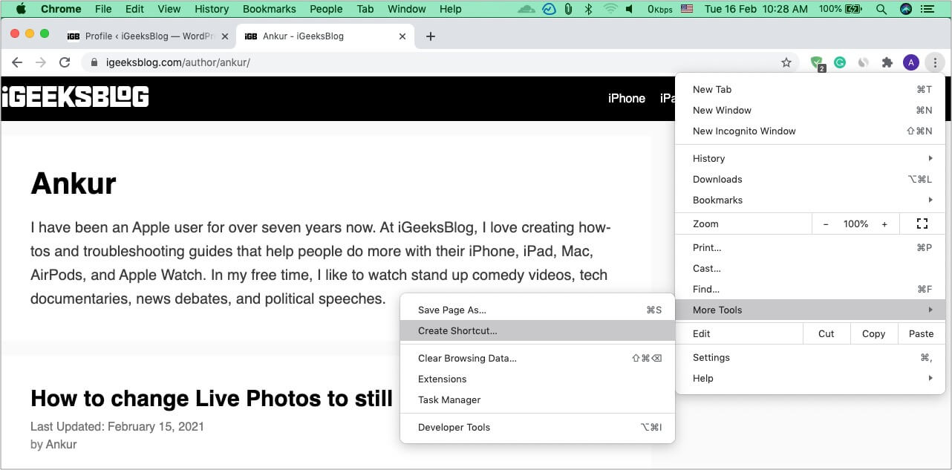
Task: Open a new tab with plus icon
Action: point(431,36)
